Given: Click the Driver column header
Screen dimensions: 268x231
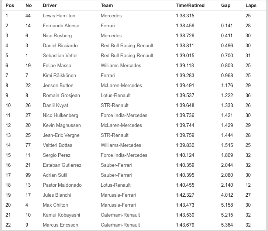Looking at the screenshot, I should coord(50,6).
